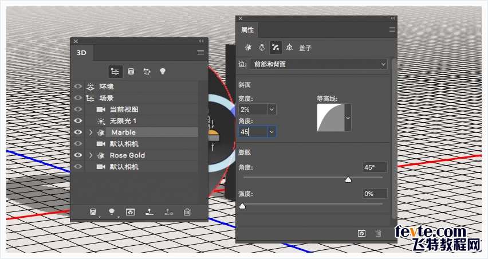
Task: Click inflate 角度 field showing 45°
Action: [x=375, y=167]
